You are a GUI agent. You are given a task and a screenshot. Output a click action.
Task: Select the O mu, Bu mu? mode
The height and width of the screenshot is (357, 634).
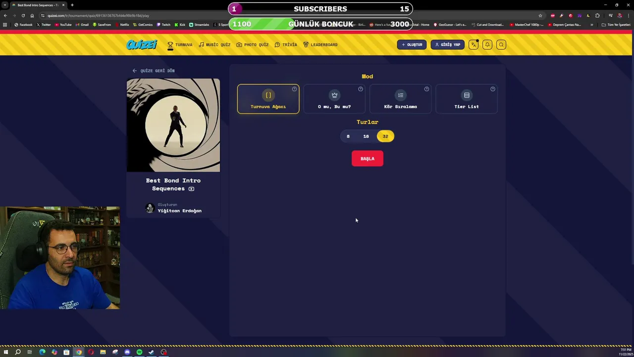pos(334,99)
